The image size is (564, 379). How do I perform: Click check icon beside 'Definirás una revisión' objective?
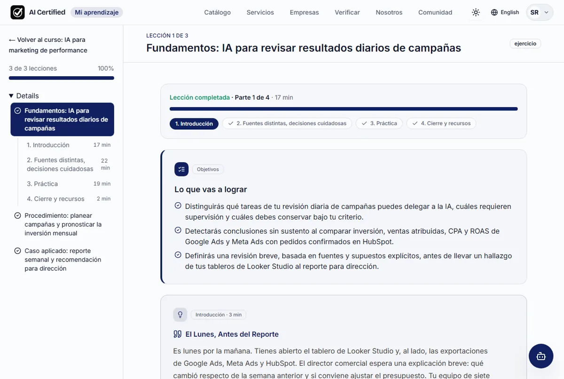click(178, 255)
